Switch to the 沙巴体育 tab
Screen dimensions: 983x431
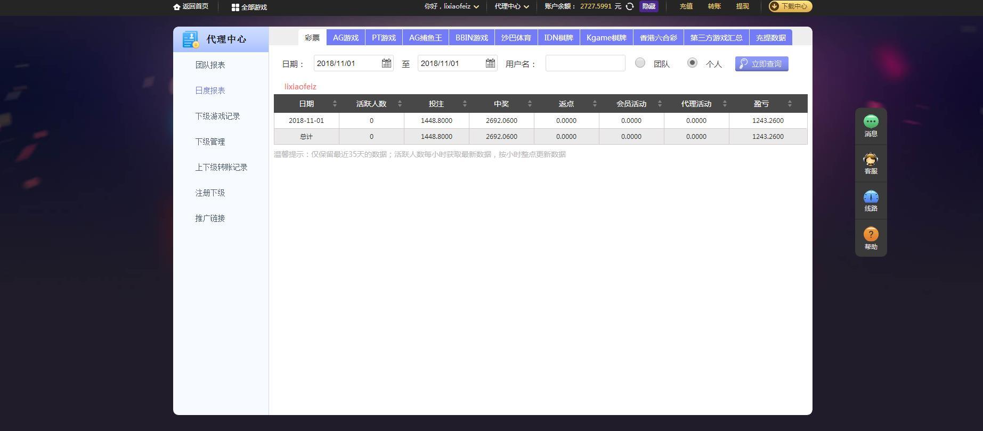pos(516,38)
